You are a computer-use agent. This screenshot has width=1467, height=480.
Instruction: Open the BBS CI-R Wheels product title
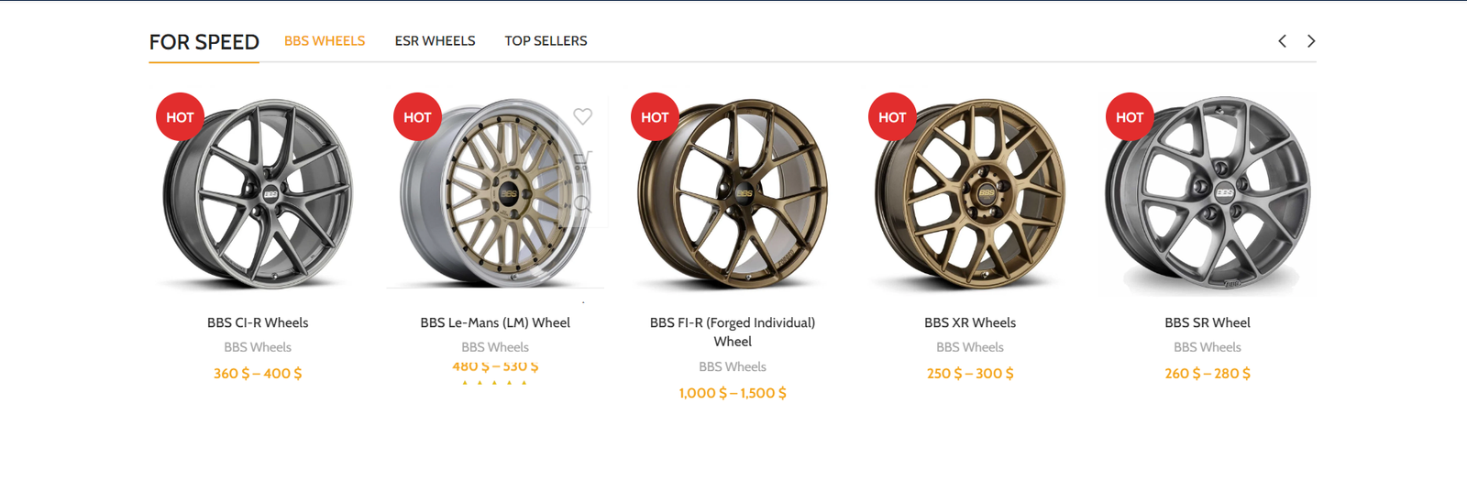click(x=258, y=322)
